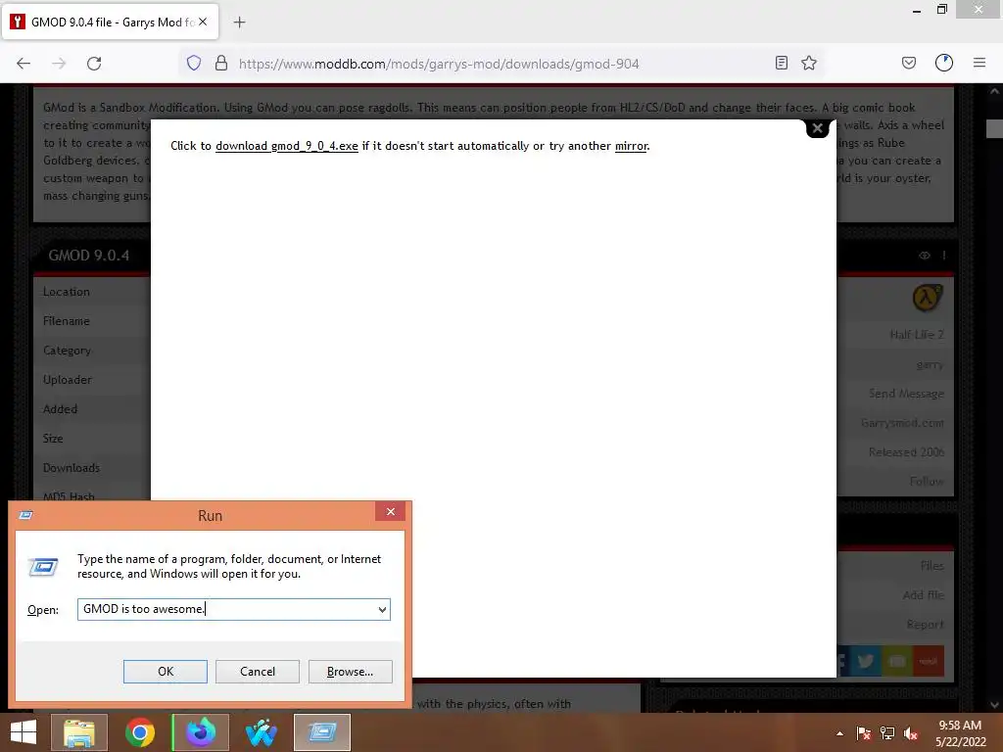Show hidden tray icons arrow
Viewport: 1003px width, 752px height.
(839, 733)
